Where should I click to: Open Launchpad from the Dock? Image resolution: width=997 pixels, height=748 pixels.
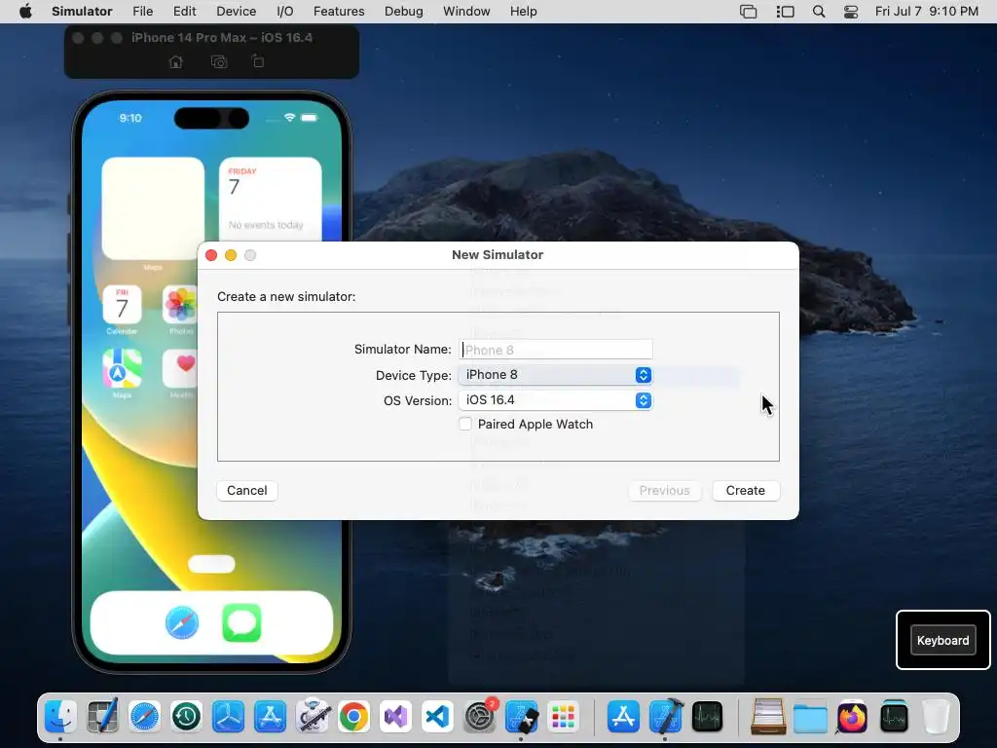pyautogui.click(x=564, y=717)
